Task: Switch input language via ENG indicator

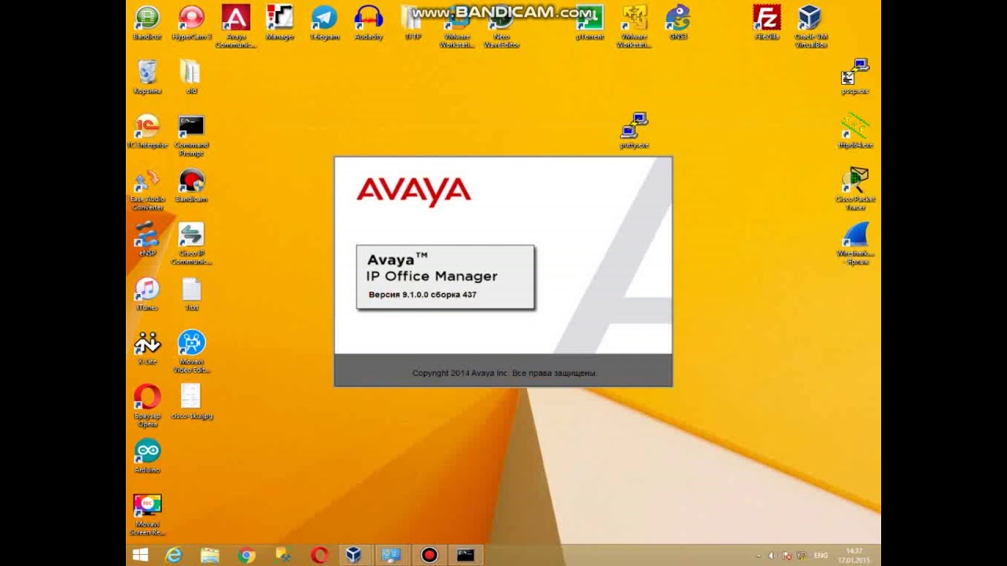Action: (821, 556)
